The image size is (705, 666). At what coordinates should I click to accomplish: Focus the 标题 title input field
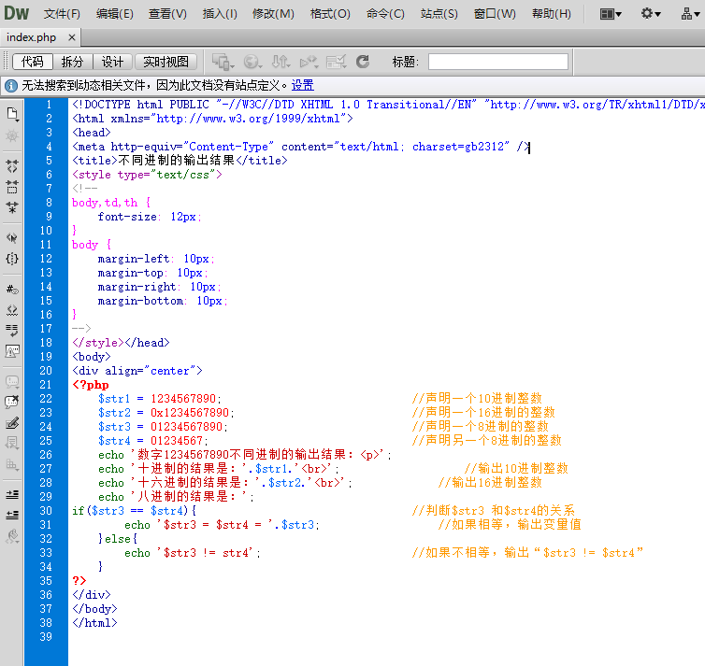pyautogui.click(x=497, y=62)
